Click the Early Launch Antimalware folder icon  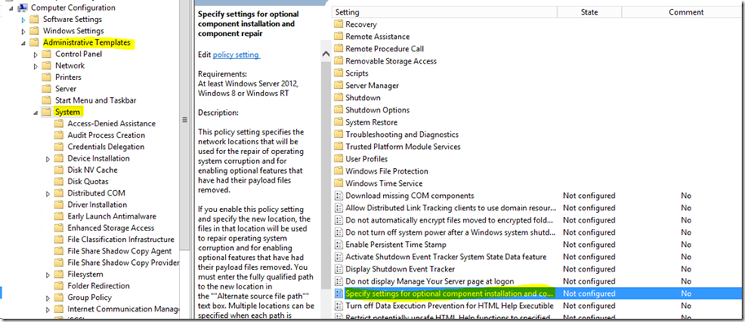[x=59, y=216]
